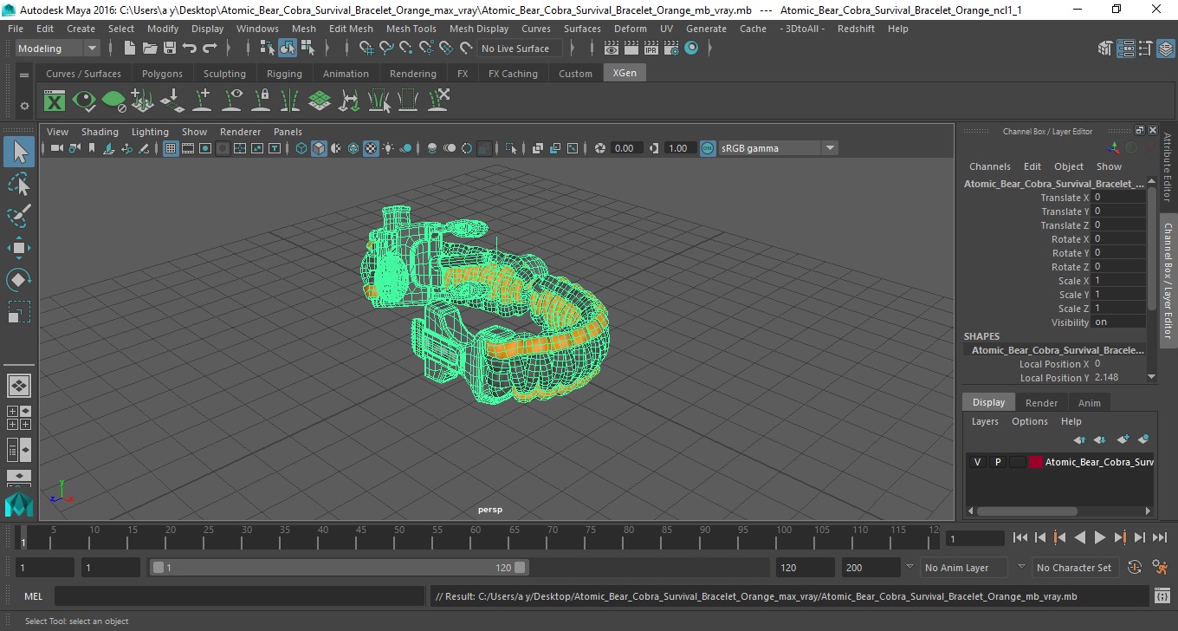The width and height of the screenshot is (1178, 631).
Task: Open the render settings clapperboard icon
Action: (670, 49)
